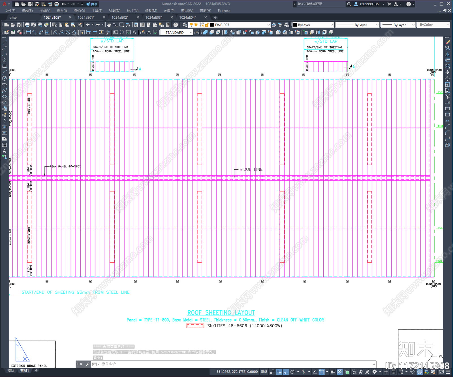Select the Linear dimension tool
This screenshot has width=453, height=377.
pos(28,32)
